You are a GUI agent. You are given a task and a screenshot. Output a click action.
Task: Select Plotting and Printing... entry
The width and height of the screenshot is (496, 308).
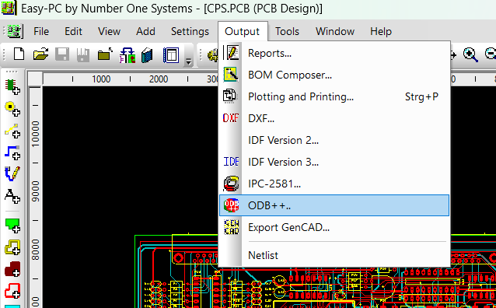[334, 96]
